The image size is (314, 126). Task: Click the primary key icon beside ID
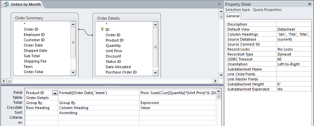coord(102,30)
